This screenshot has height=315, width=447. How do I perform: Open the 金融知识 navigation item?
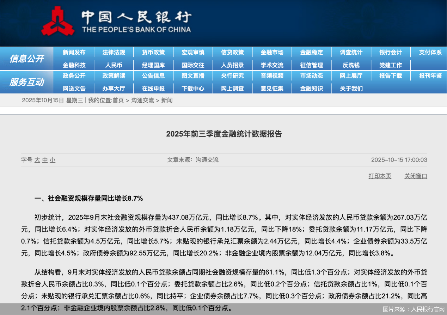(x=311, y=89)
